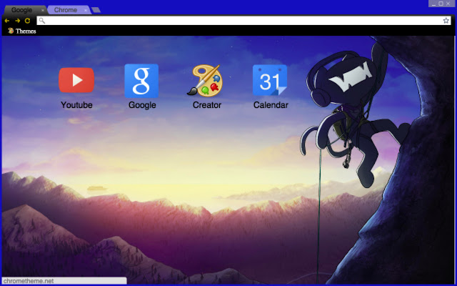Viewport: 457px width, 286px height.
Task: Click the Calendar label text
Action: [x=271, y=105]
